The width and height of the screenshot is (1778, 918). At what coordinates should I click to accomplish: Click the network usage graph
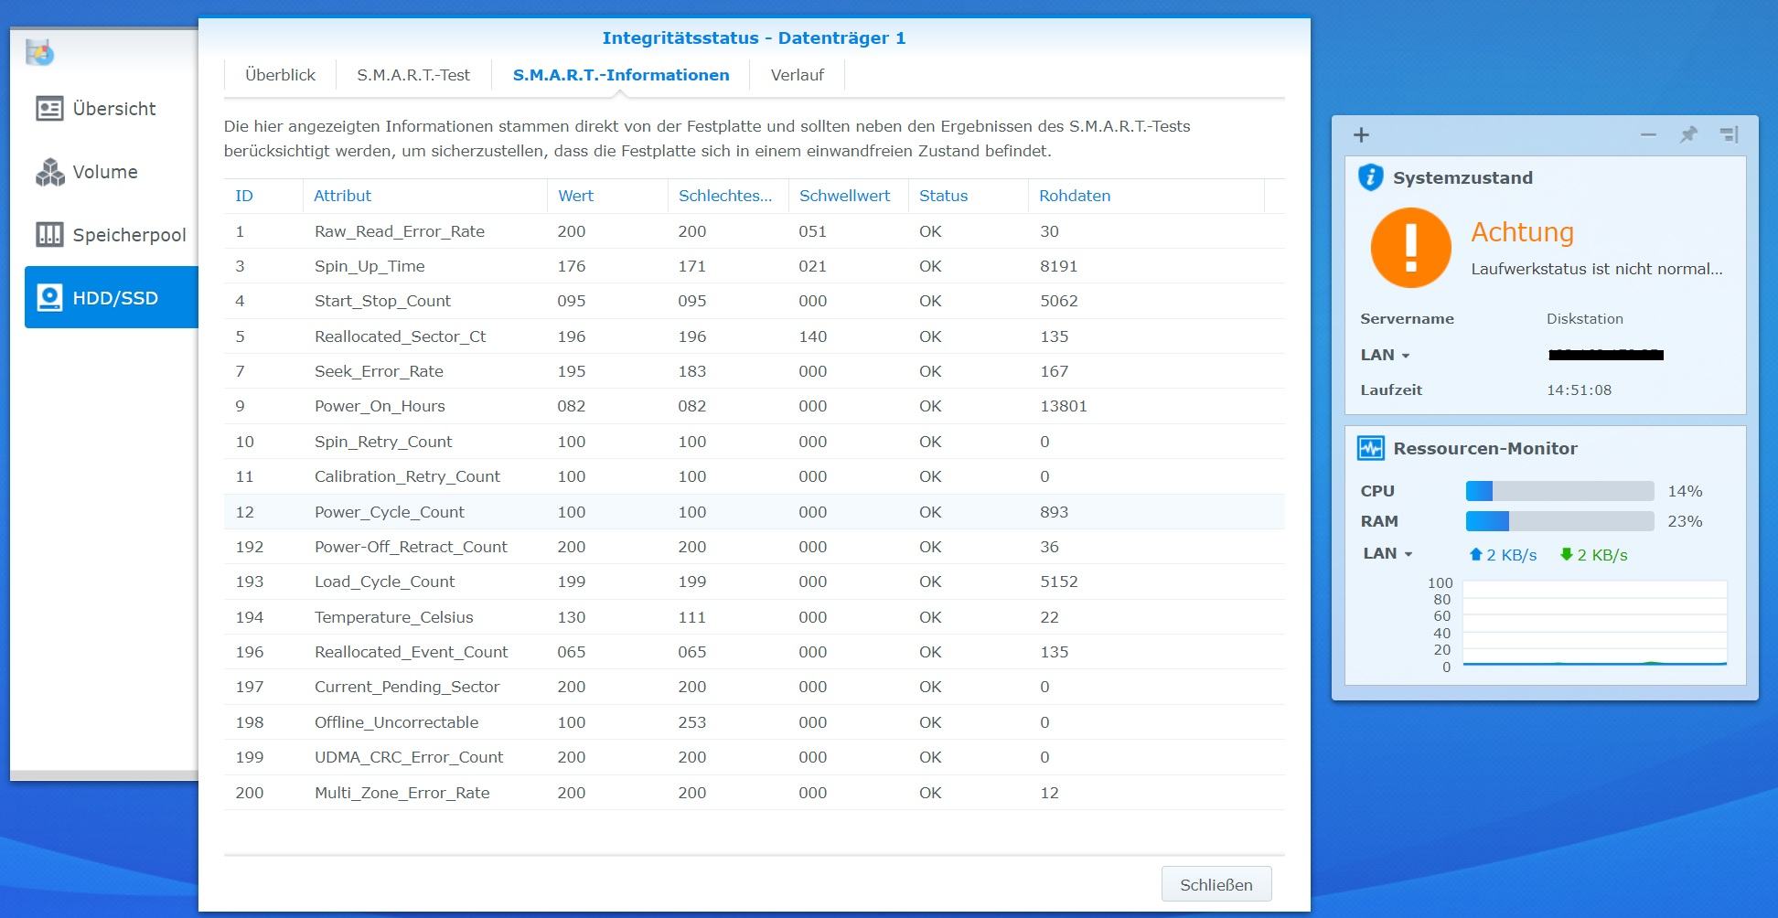click(1594, 624)
